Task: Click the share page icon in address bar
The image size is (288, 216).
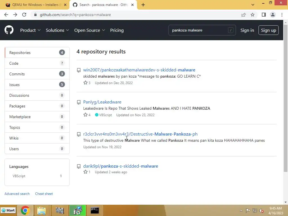Action: tap(244, 15)
